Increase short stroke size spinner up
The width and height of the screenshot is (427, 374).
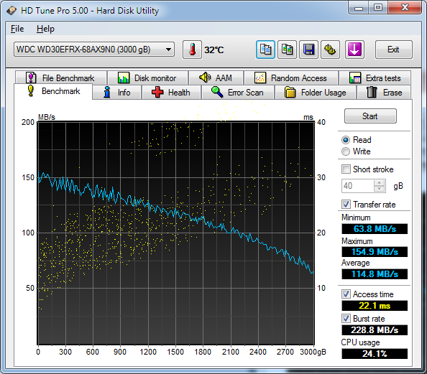point(379,183)
